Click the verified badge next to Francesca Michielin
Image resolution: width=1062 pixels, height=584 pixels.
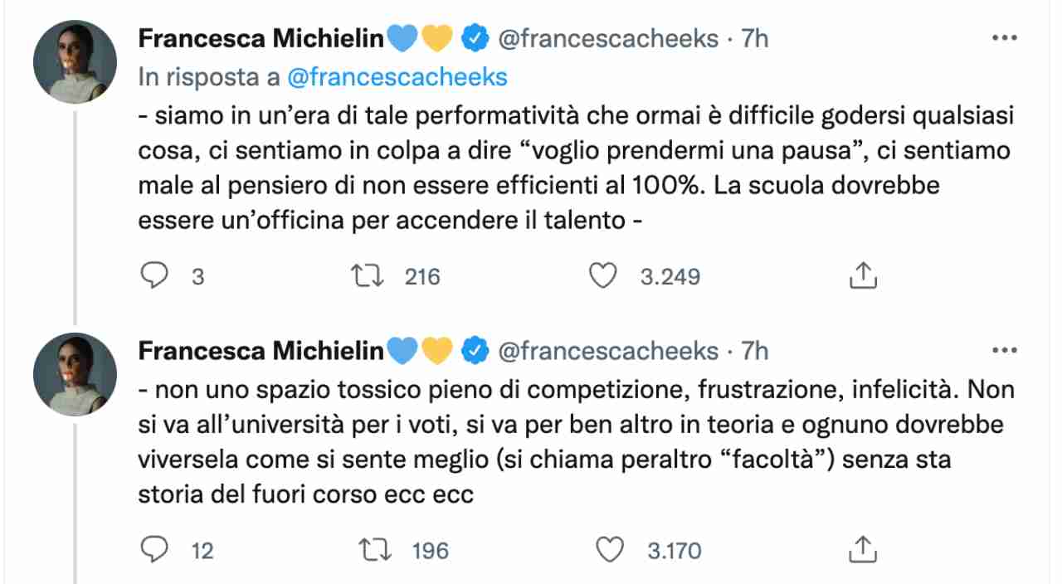point(474,36)
